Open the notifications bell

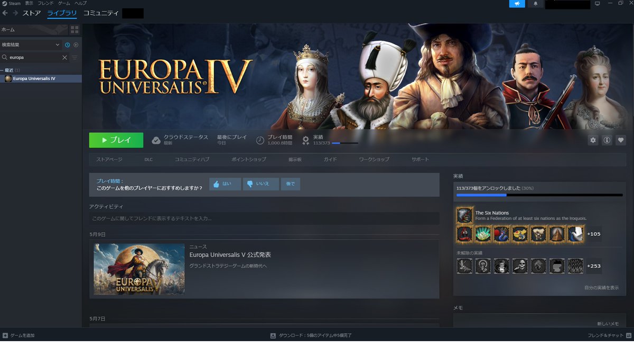(x=536, y=4)
